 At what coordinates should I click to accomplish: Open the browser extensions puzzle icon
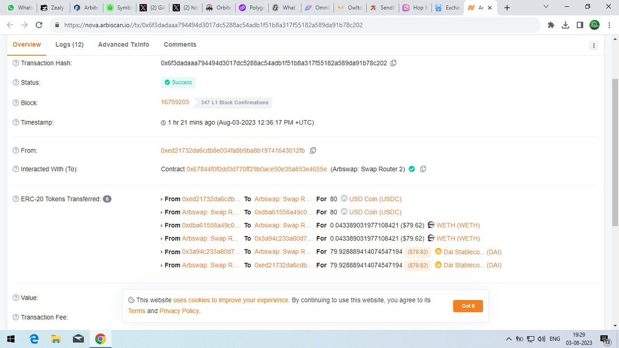point(551,25)
